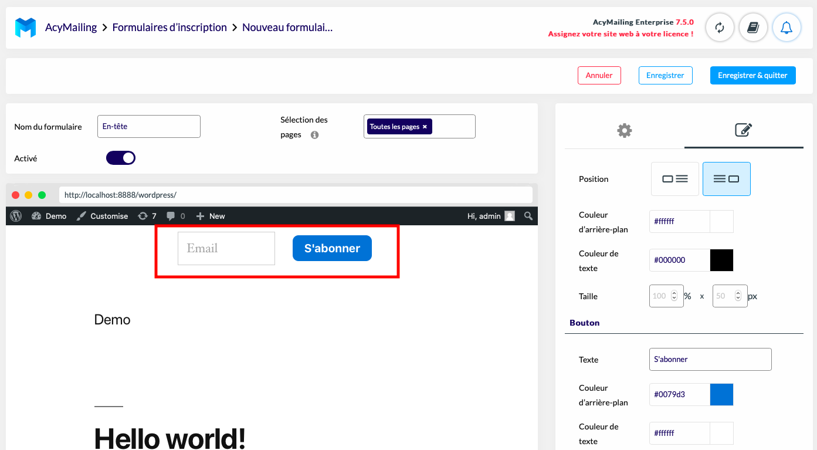Select button-right position layout
817x450 pixels.
(726, 179)
